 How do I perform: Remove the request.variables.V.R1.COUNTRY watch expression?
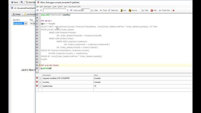37,78
